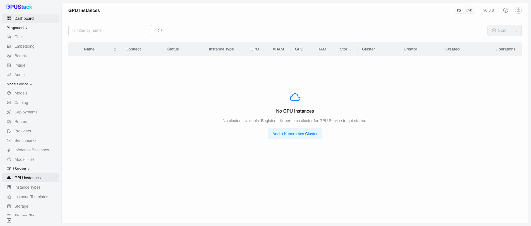Click the Models cube icon
The image size is (531, 226).
click(9, 93)
